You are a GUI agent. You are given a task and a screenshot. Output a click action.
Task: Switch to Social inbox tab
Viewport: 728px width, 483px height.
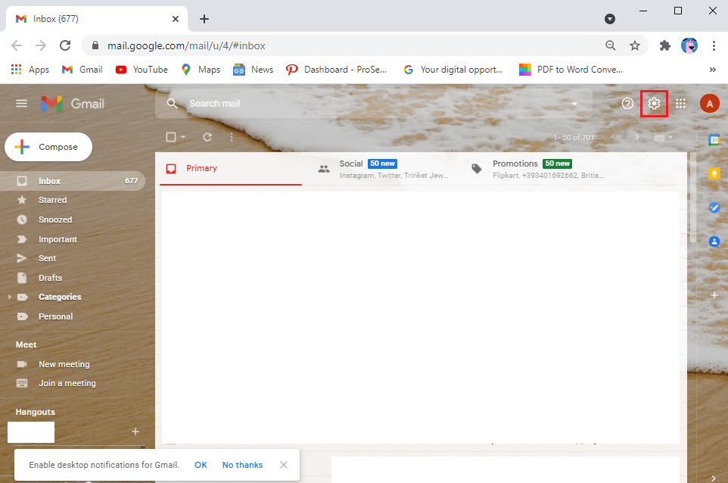click(384, 169)
